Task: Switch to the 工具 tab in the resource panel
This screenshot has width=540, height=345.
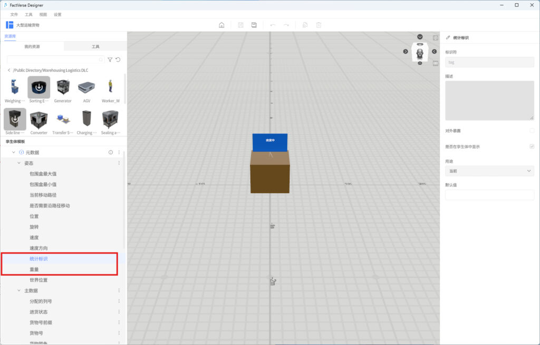Action: pos(95,46)
